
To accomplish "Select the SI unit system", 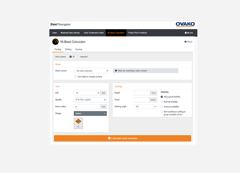I will 71,57.
